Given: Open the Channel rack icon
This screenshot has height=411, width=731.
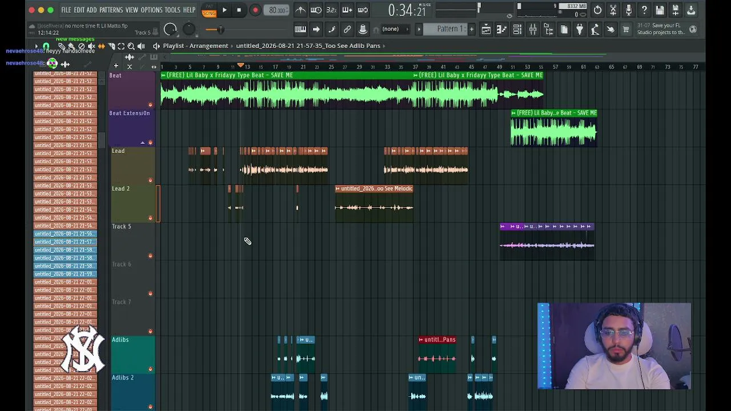Looking at the screenshot, I should pos(517,30).
